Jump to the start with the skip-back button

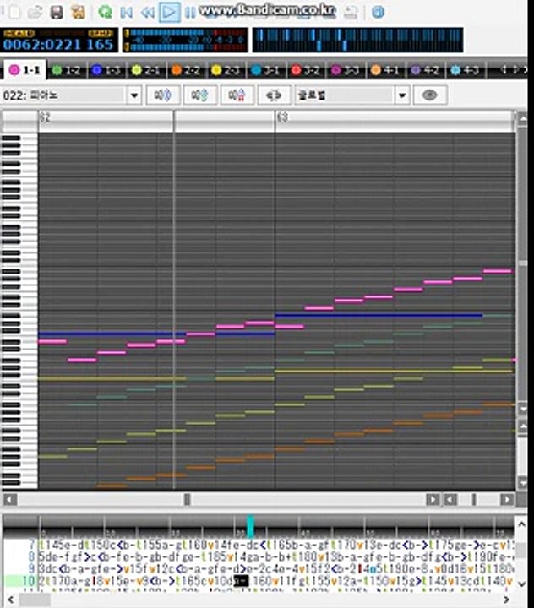(126, 13)
